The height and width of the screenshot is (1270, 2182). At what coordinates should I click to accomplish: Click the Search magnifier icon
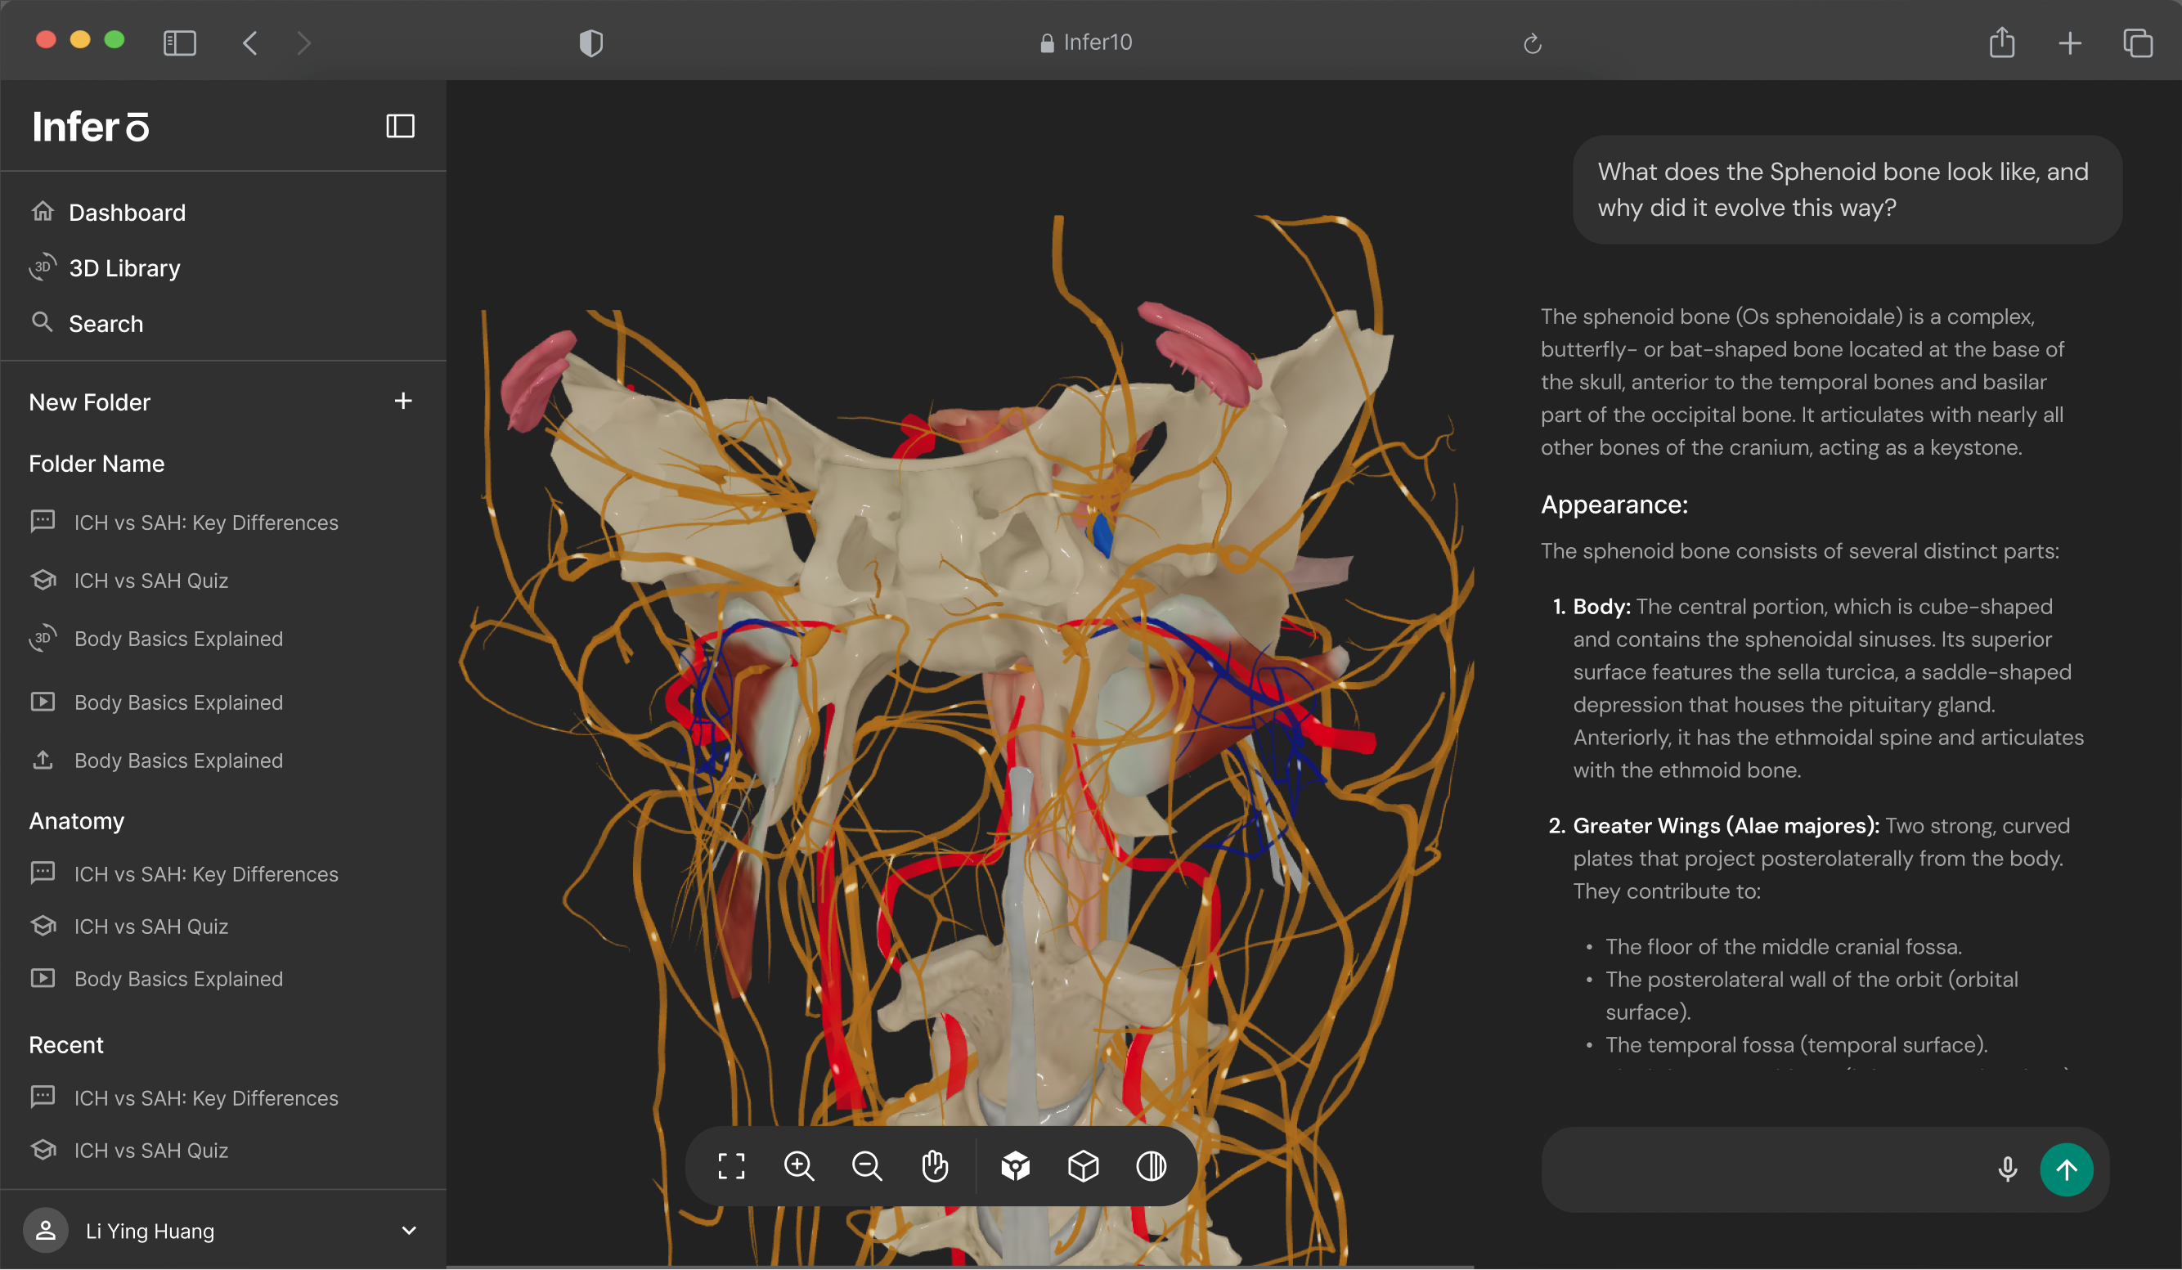tap(42, 322)
